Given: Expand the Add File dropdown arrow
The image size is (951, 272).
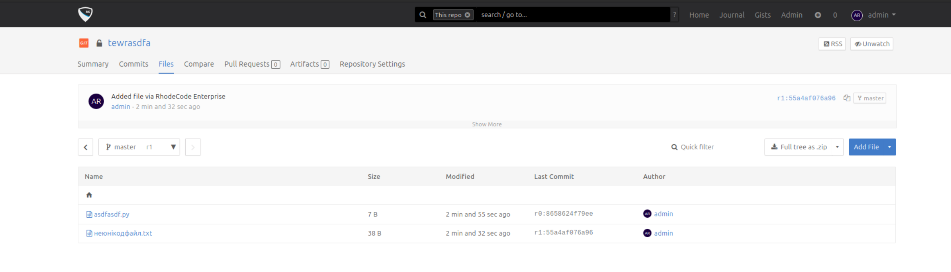Looking at the screenshot, I should click(x=889, y=147).
